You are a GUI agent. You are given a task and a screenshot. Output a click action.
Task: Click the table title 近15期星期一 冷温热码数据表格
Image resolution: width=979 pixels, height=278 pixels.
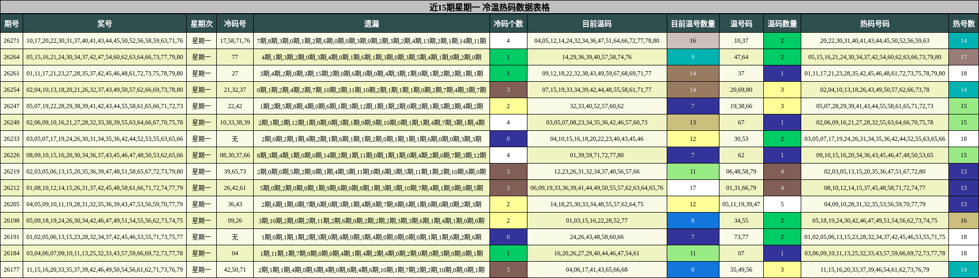point(489,7)
